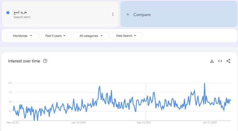Click the Compare text to add term
Image resolution: width=238 pixels, height=131 pixels.
[142, 15]
